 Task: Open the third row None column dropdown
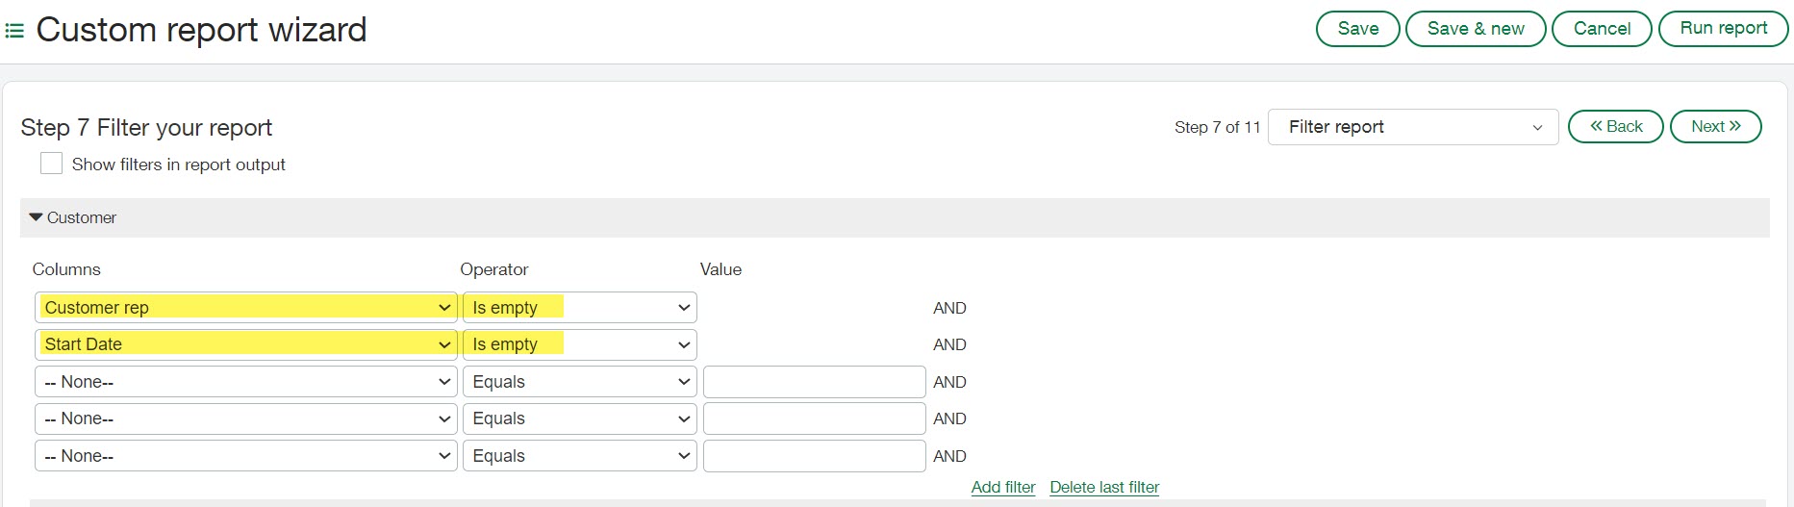point(245,382)
